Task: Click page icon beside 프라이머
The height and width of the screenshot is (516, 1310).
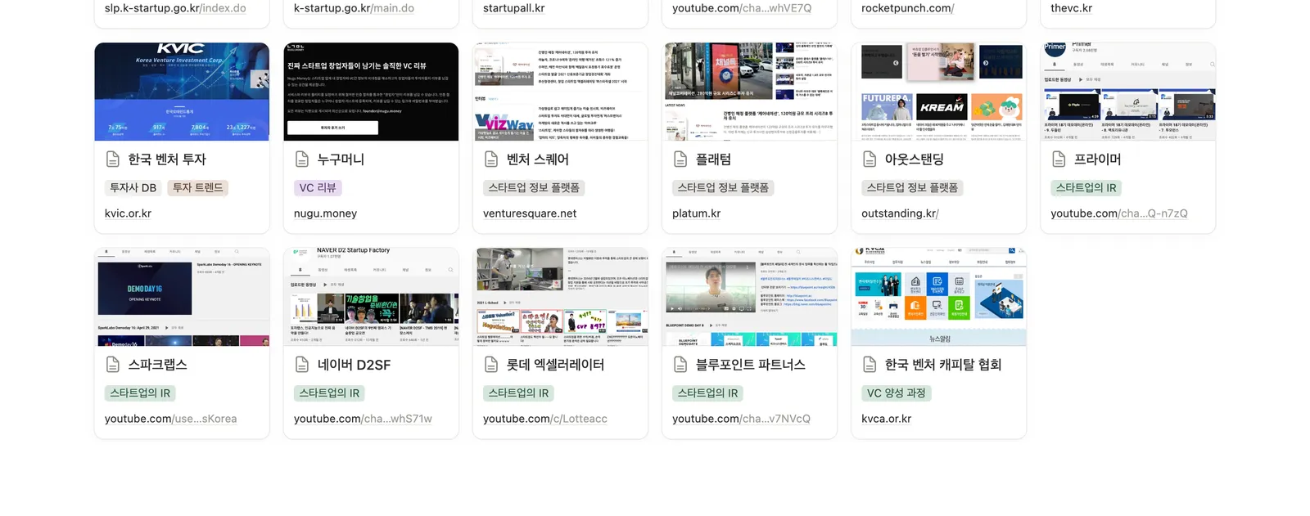Action: coord(1059,159)
